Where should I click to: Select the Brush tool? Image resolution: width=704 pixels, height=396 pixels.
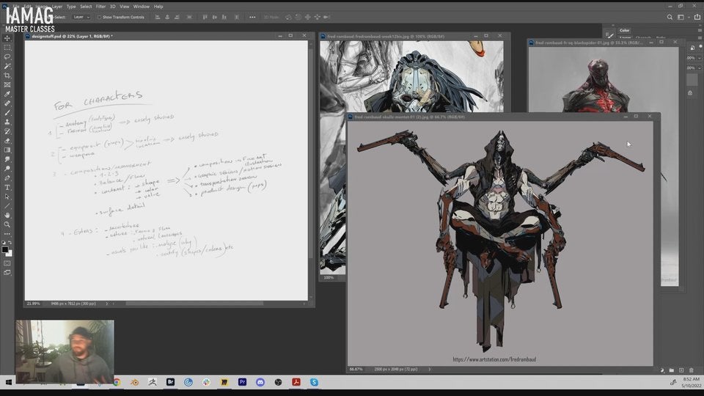point(7,113)
